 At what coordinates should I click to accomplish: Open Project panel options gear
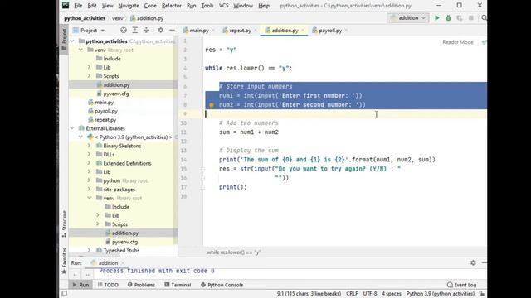[x=160, y=31]
